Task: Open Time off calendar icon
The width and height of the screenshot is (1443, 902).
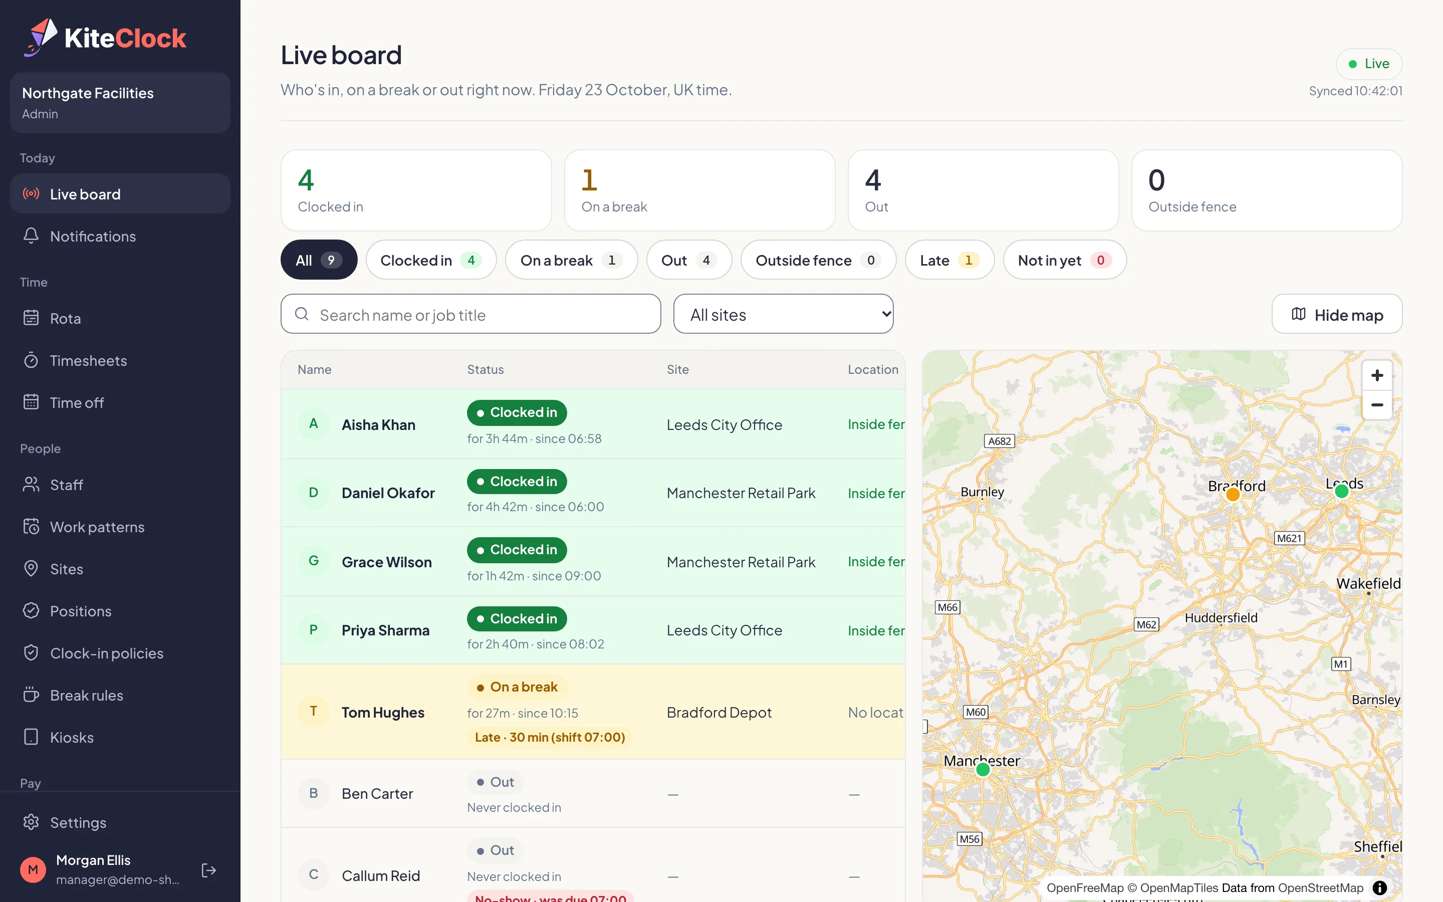Action: point(31,402)
